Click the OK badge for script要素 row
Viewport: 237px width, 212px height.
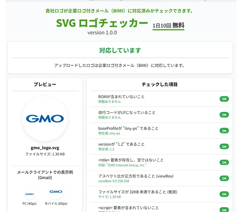(224, 210)
